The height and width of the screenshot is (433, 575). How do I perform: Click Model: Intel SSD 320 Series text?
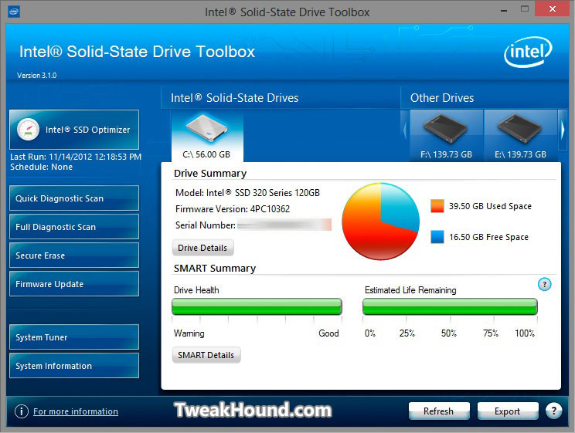[247, 193]
